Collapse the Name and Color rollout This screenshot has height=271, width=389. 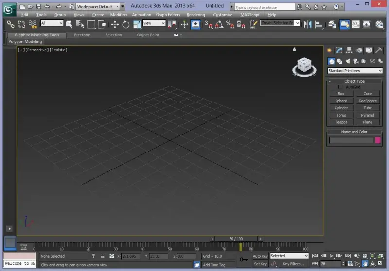click(354, 132)
